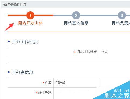Switch to 网站基本信息 step tab
Image resolution: width=130 pixels, height=99 pixels.
[76, 23]
